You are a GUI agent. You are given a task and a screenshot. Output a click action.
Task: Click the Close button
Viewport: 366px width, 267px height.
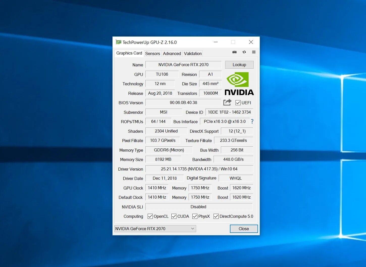pos(243,229)
